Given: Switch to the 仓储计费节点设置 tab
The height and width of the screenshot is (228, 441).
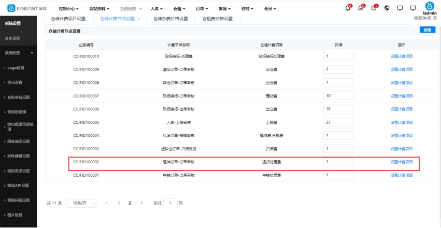Looking at the screenshot, I should click(x=118, y=19).
